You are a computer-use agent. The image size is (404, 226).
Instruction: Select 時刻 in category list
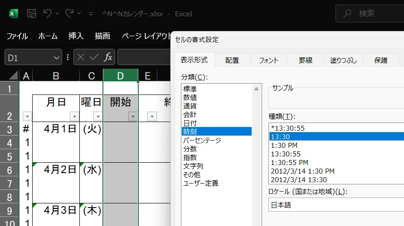216,132
